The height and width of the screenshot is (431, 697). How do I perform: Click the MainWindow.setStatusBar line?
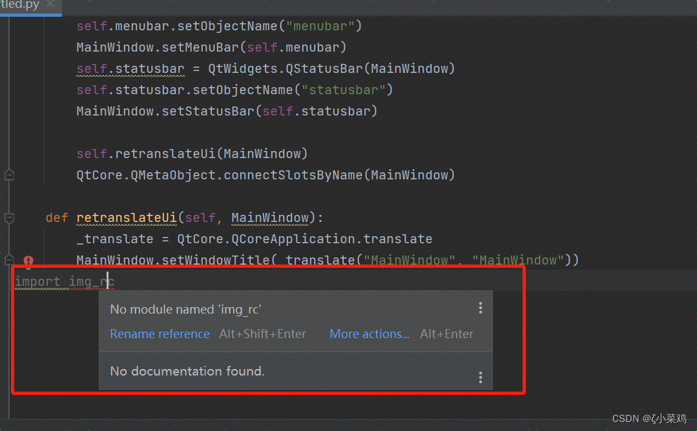[227, 111]
